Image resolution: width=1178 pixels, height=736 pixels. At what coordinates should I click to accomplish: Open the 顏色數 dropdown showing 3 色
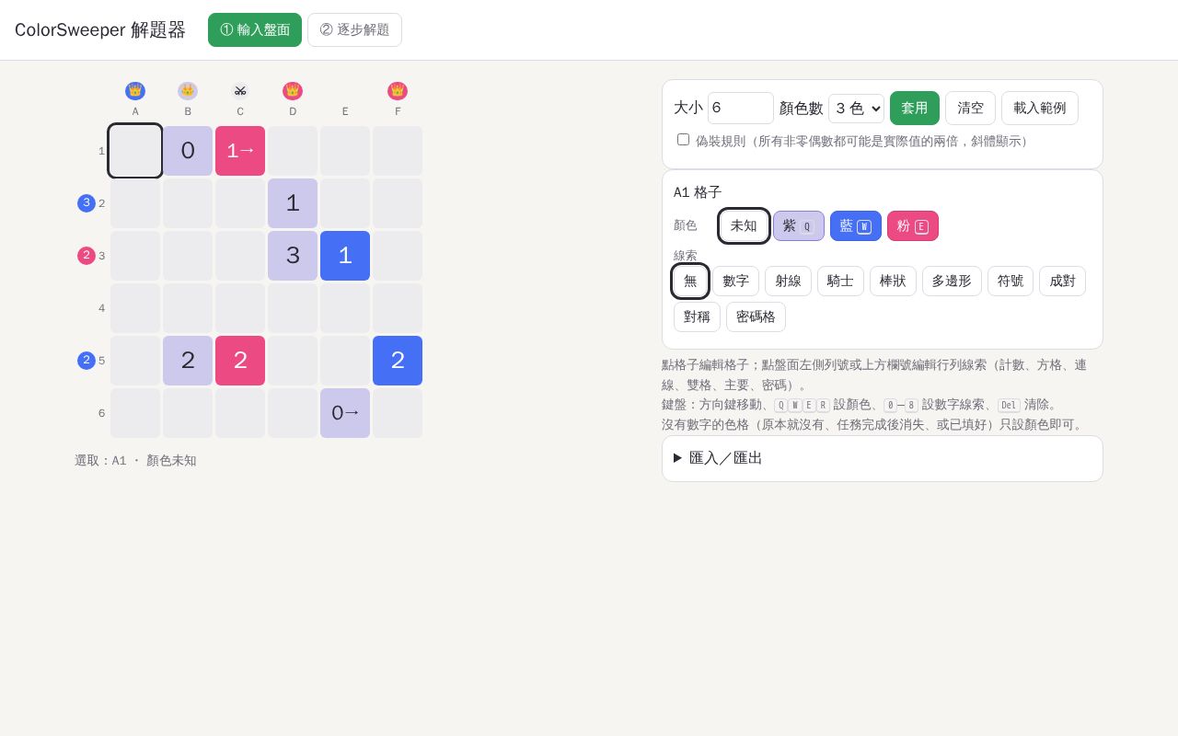pos(856,109)
